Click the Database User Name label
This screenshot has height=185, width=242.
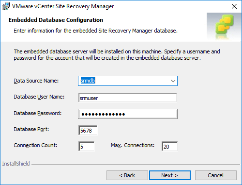tap(39, 97)
